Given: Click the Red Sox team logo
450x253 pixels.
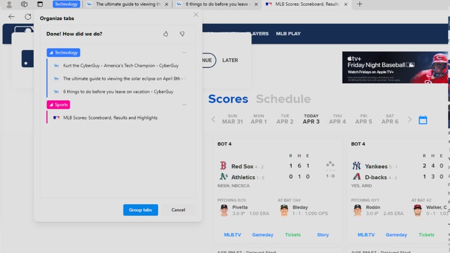Looking at the screenshot, I should pyautogui.click(x=223, y=166).
